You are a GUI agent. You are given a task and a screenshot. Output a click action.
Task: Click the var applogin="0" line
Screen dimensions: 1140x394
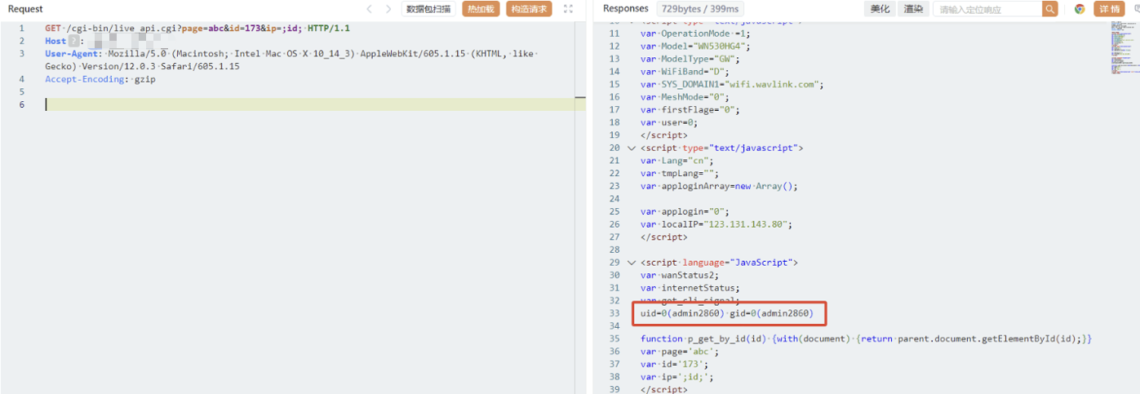pos(684,212)
